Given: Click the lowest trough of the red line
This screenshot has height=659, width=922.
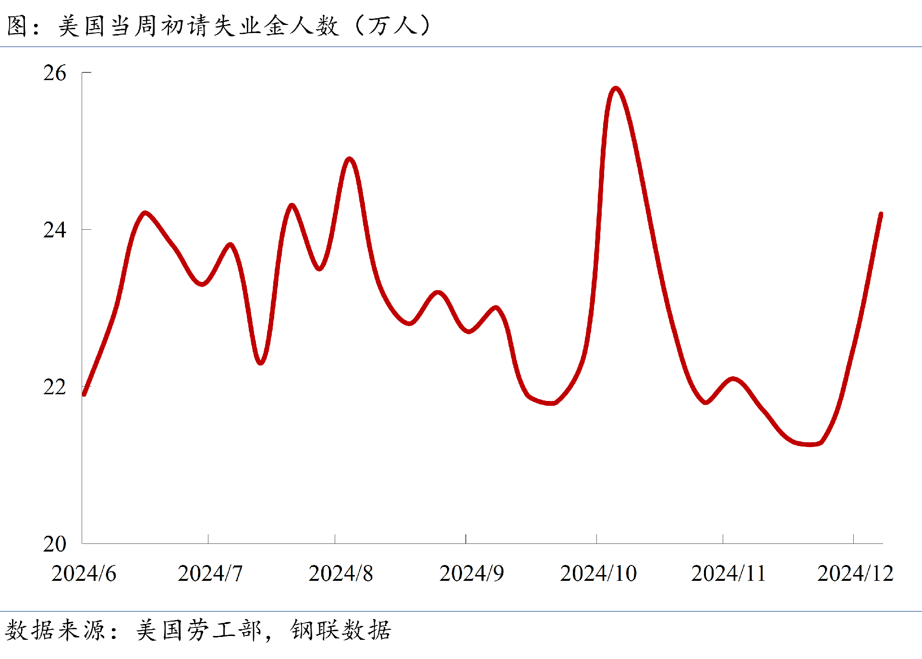Looking at the screenshot, I should [x=811, y=444].
